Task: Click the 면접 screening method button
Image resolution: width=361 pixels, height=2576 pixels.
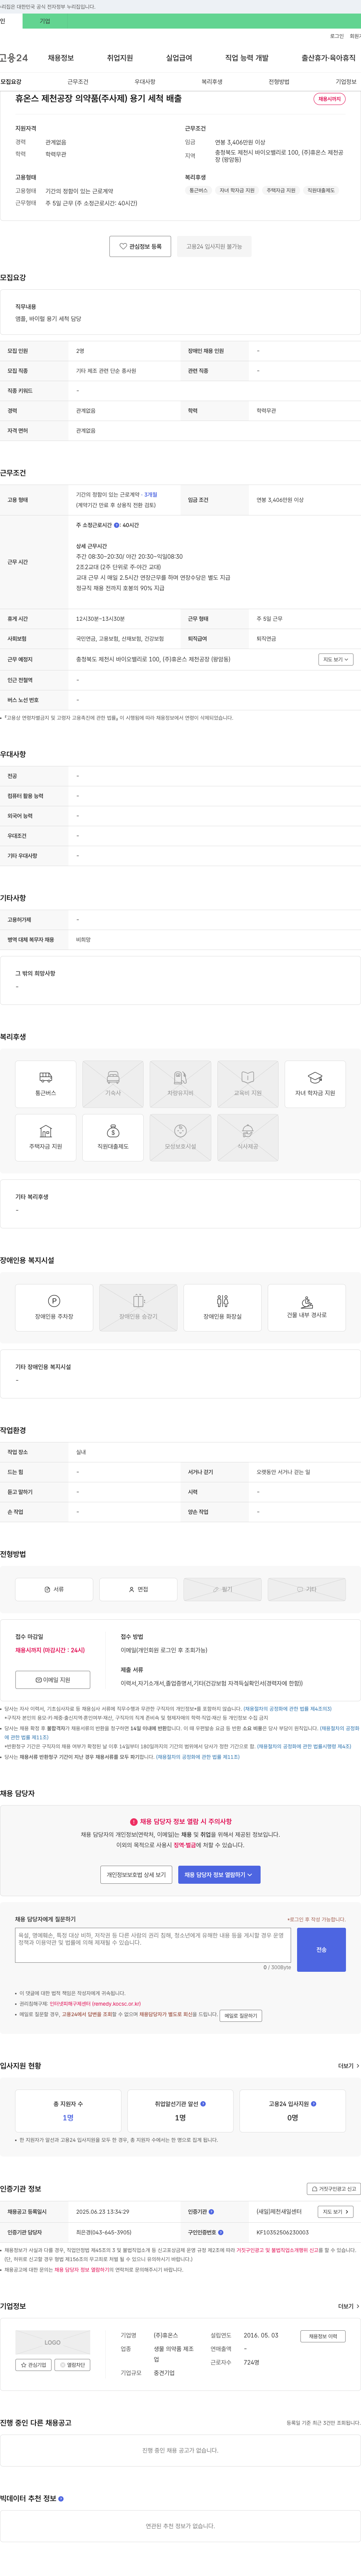Action: (138, 1589)
